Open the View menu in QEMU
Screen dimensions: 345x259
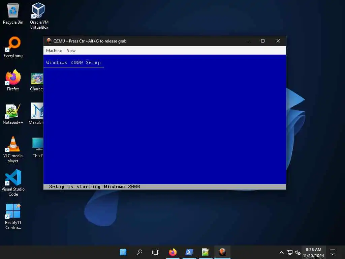(71, 51)
